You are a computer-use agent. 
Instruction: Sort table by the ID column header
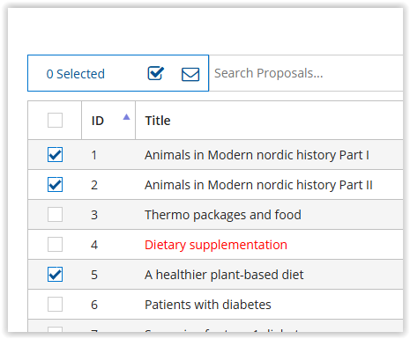point(98,121)
